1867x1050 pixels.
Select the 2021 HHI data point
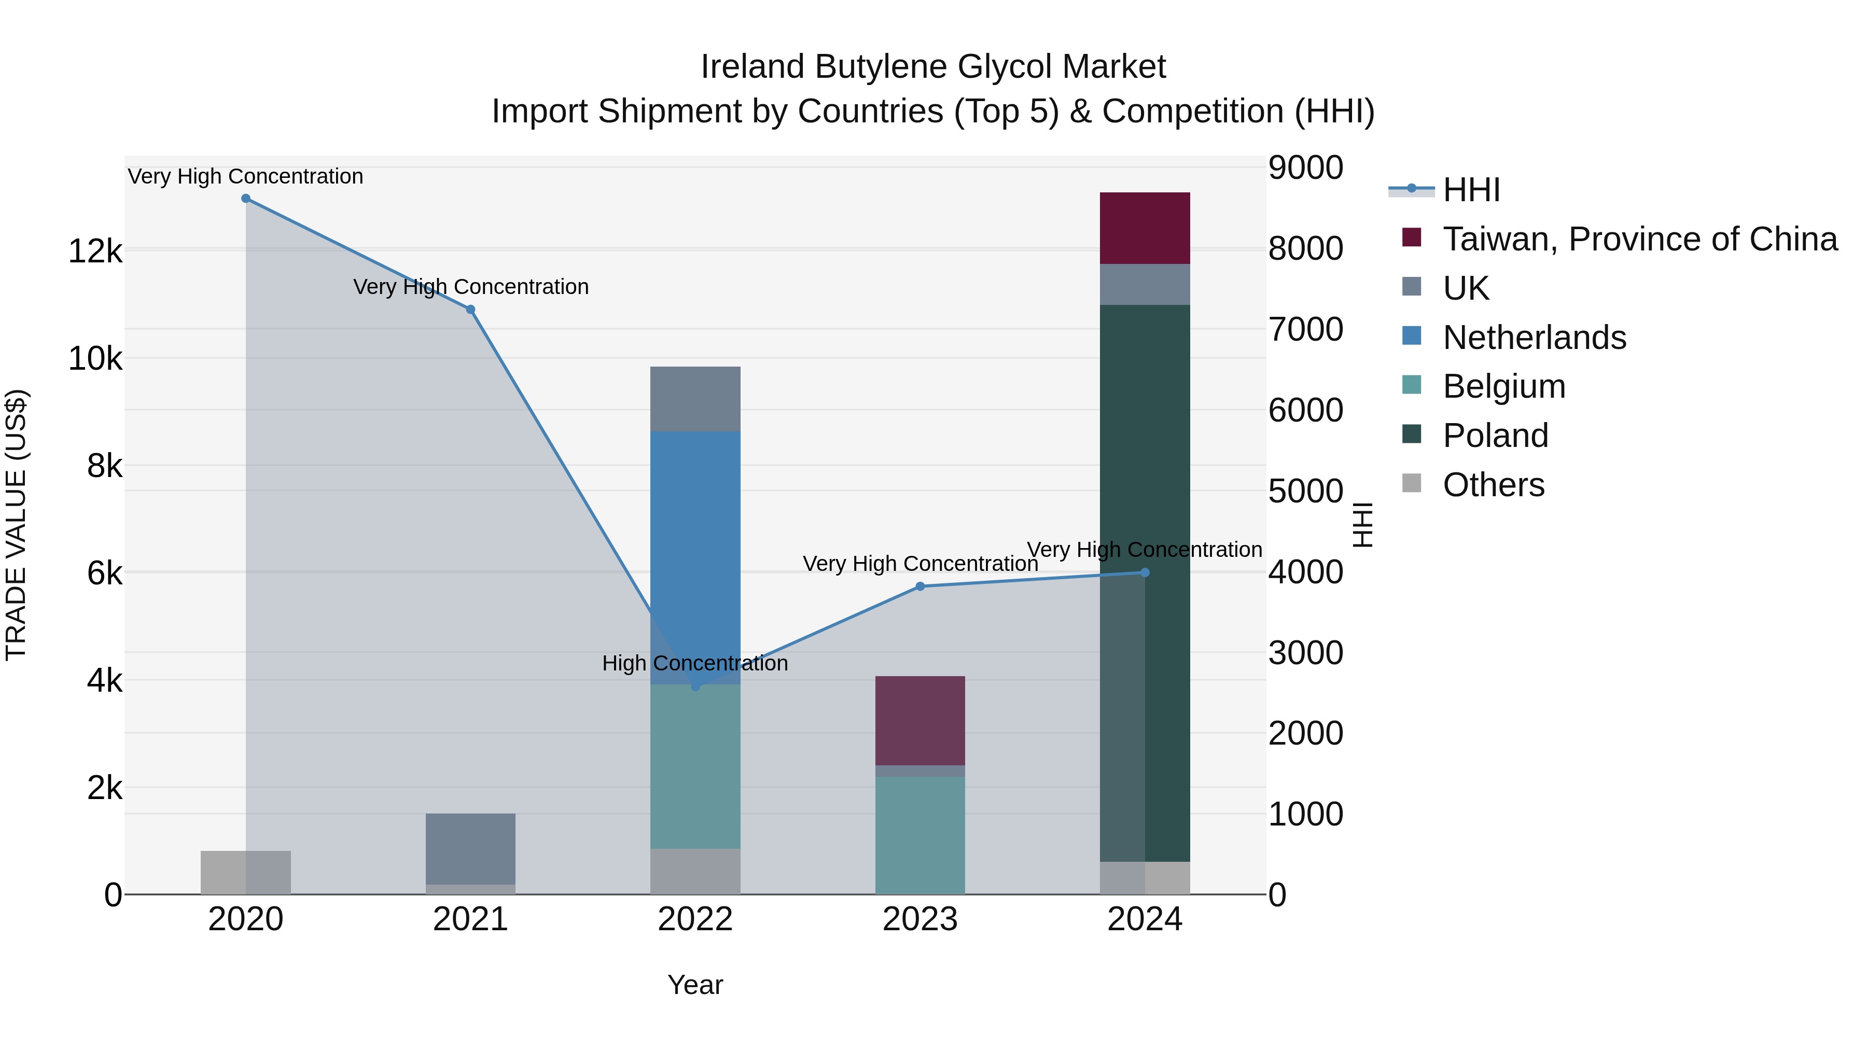(x=470, y=310)
